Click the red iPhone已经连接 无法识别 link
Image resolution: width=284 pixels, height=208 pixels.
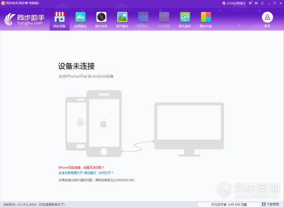pyautogui.click(x=81, y=167)
